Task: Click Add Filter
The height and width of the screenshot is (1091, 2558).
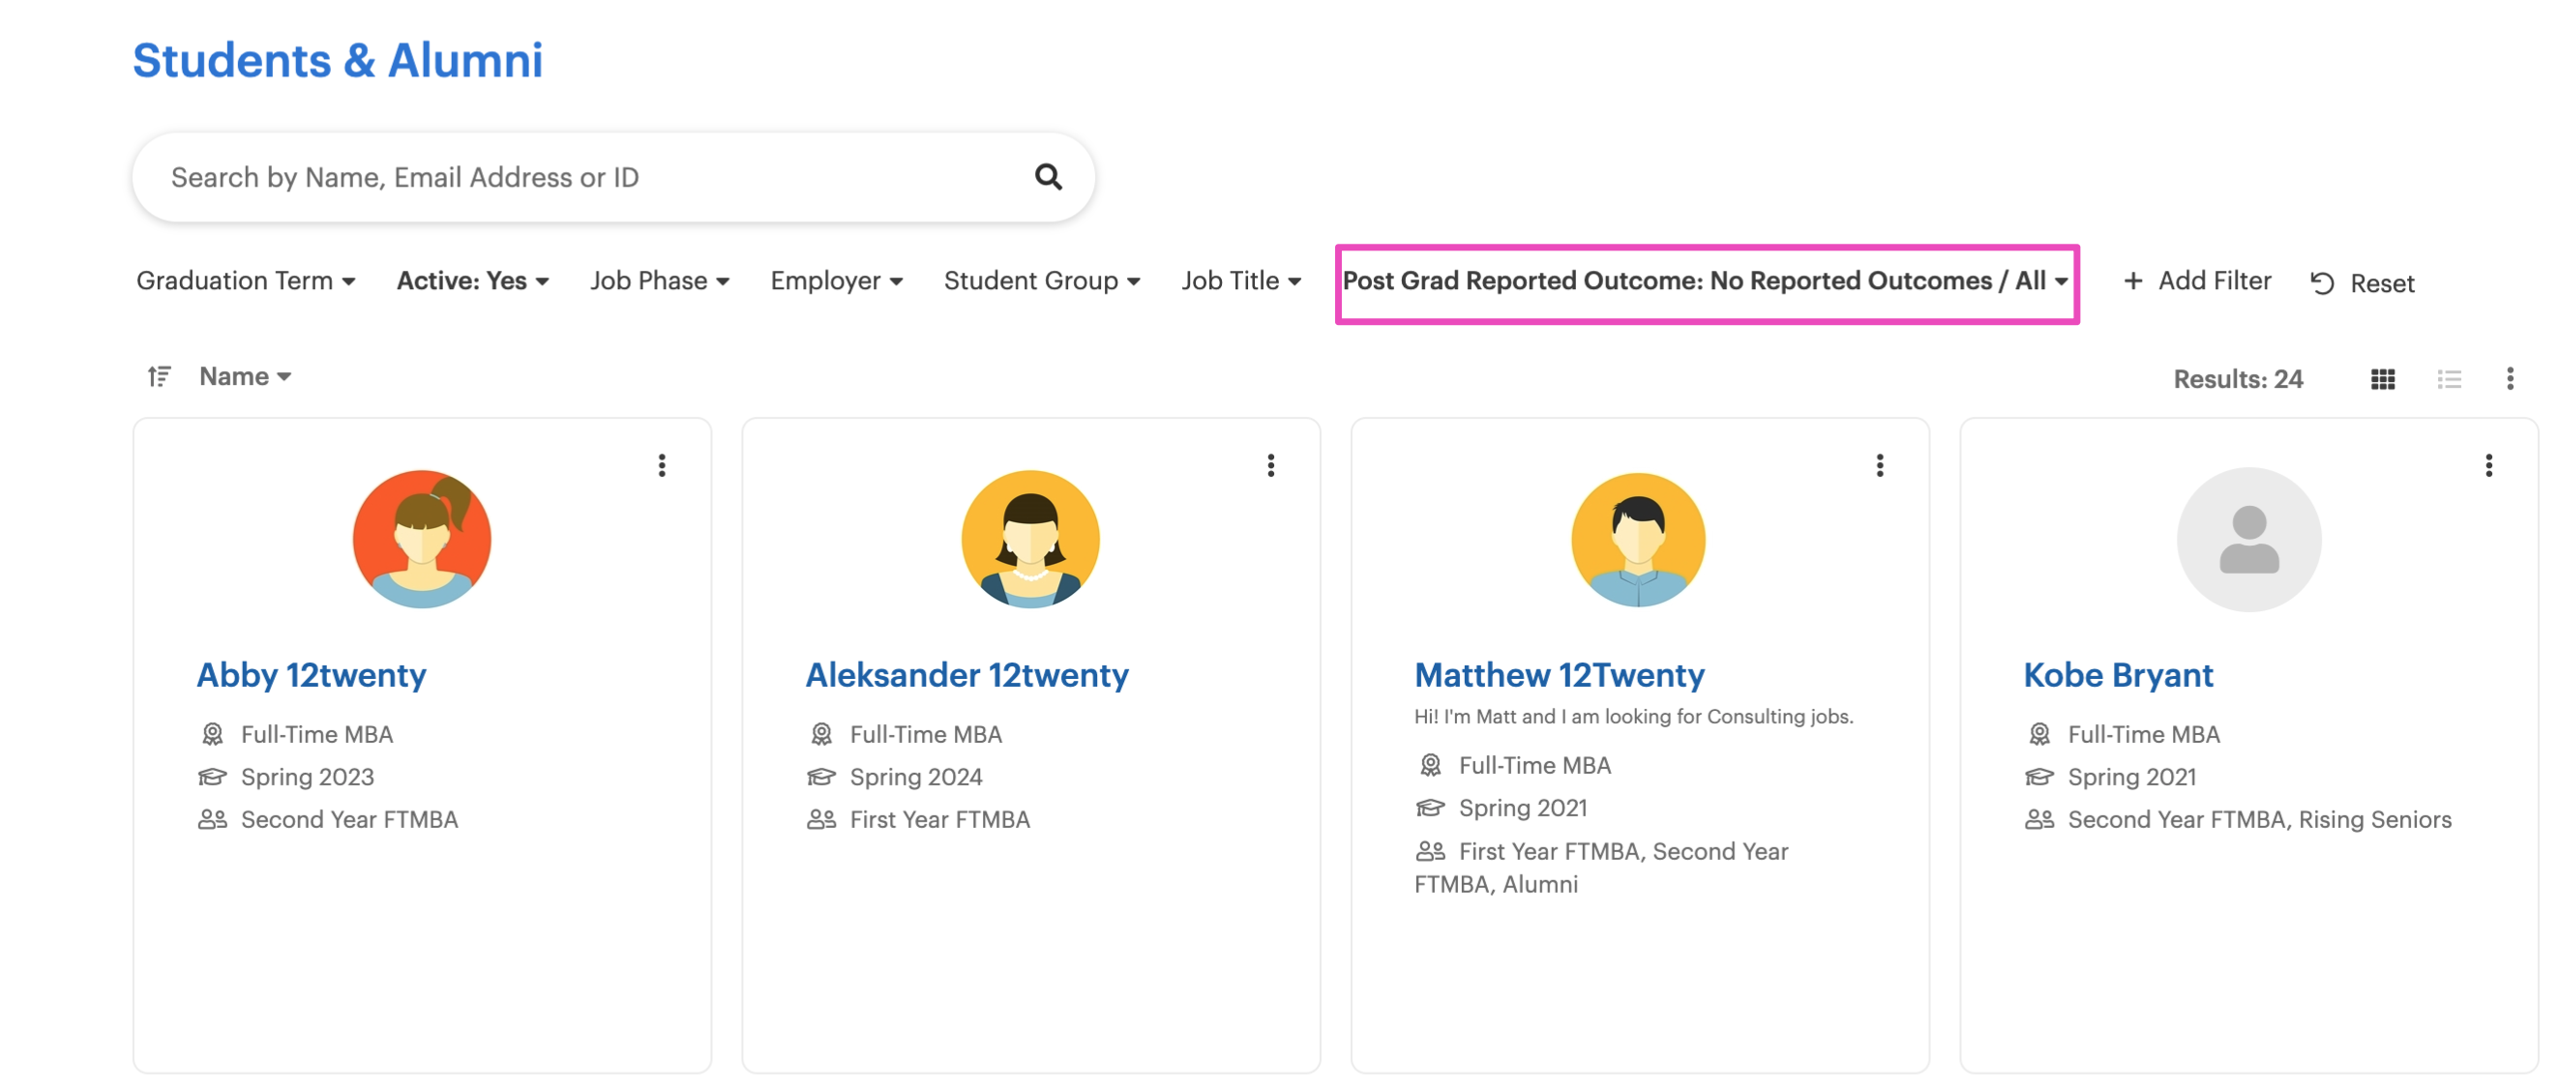Action: coord(2196,280)
